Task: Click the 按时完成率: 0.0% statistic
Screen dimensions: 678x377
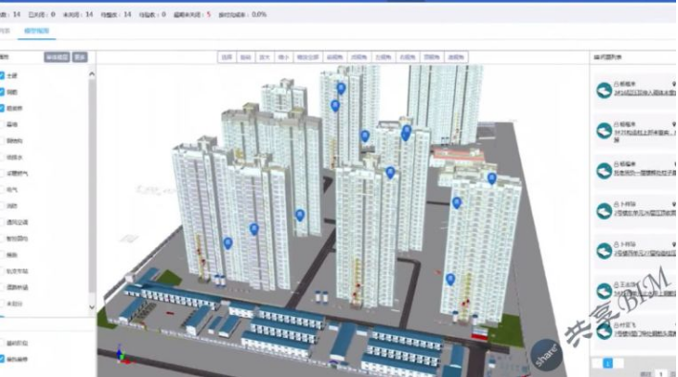Action: [242, 14]
